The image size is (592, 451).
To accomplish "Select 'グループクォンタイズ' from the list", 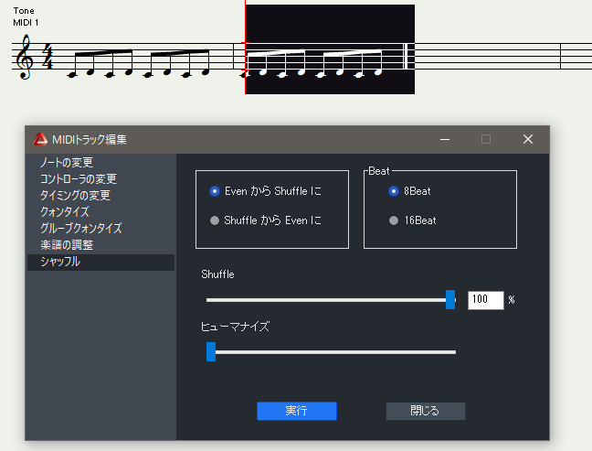I will pyautogui.click(x=81, y=229).
